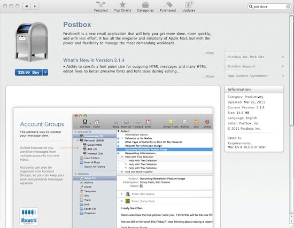Expand the From: Ben Greene message

pyautogui.click(x=122, y=194)
